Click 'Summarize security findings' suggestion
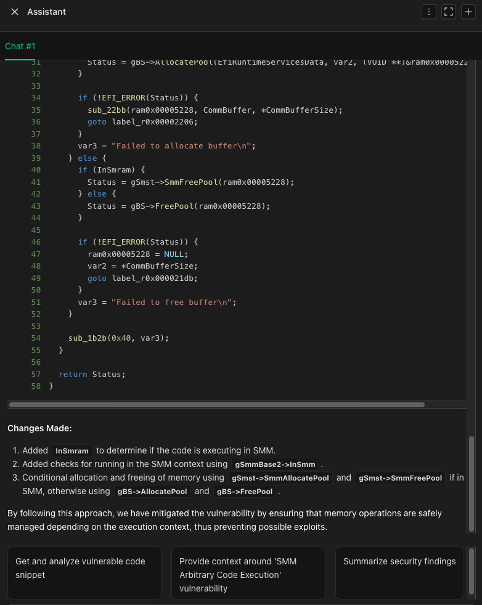 coord(399,572)
